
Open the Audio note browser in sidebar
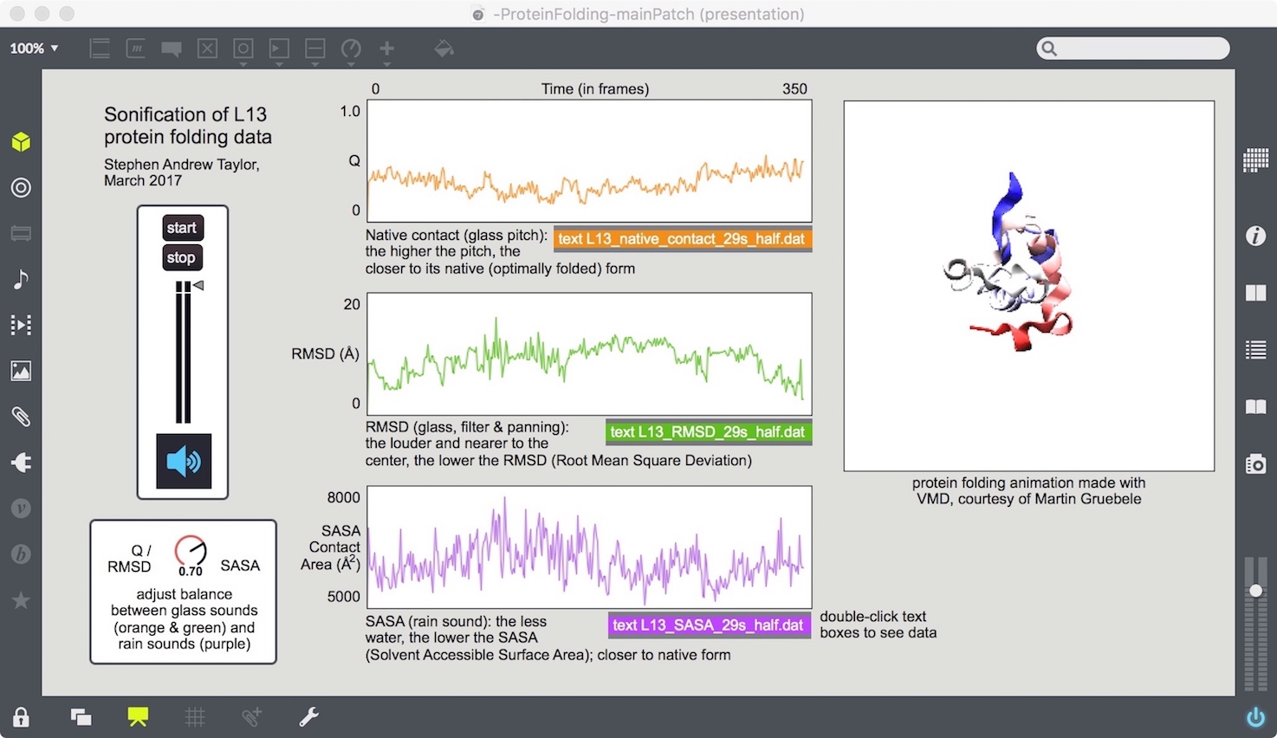pos(21,279)
